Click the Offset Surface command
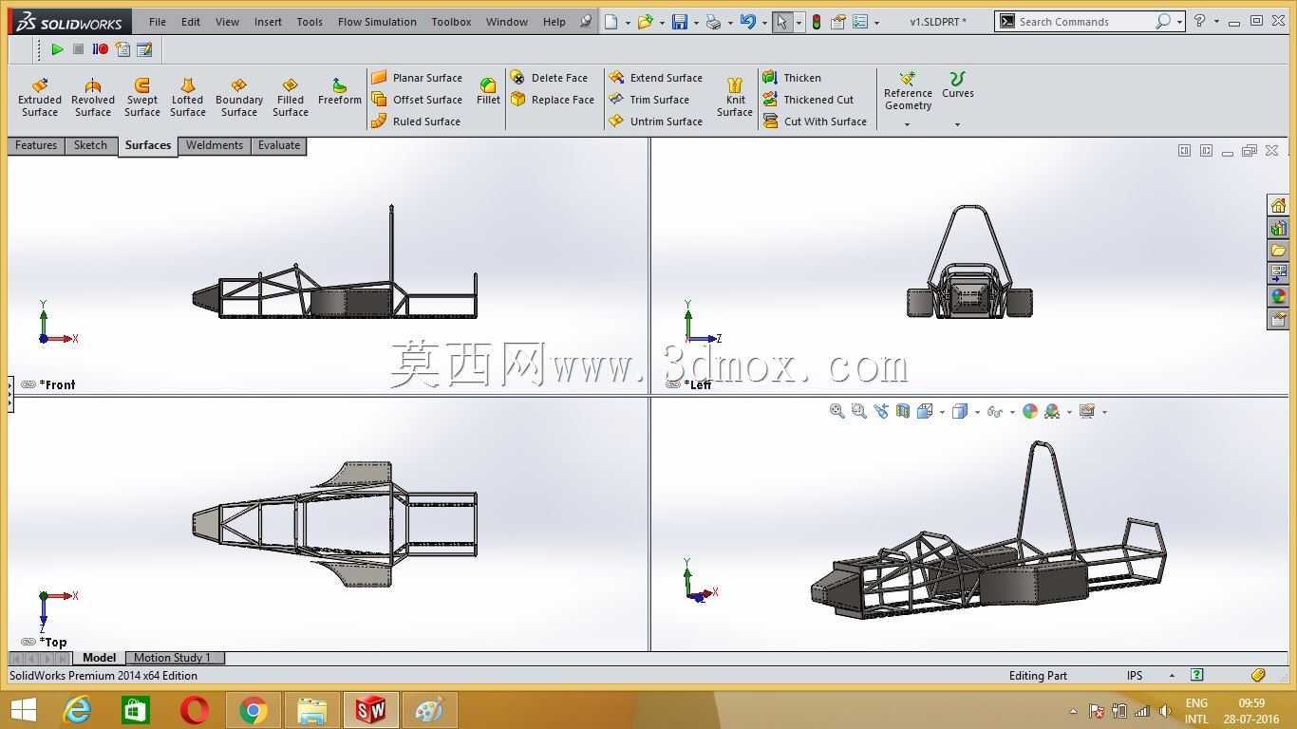 (x=417, y=100)
